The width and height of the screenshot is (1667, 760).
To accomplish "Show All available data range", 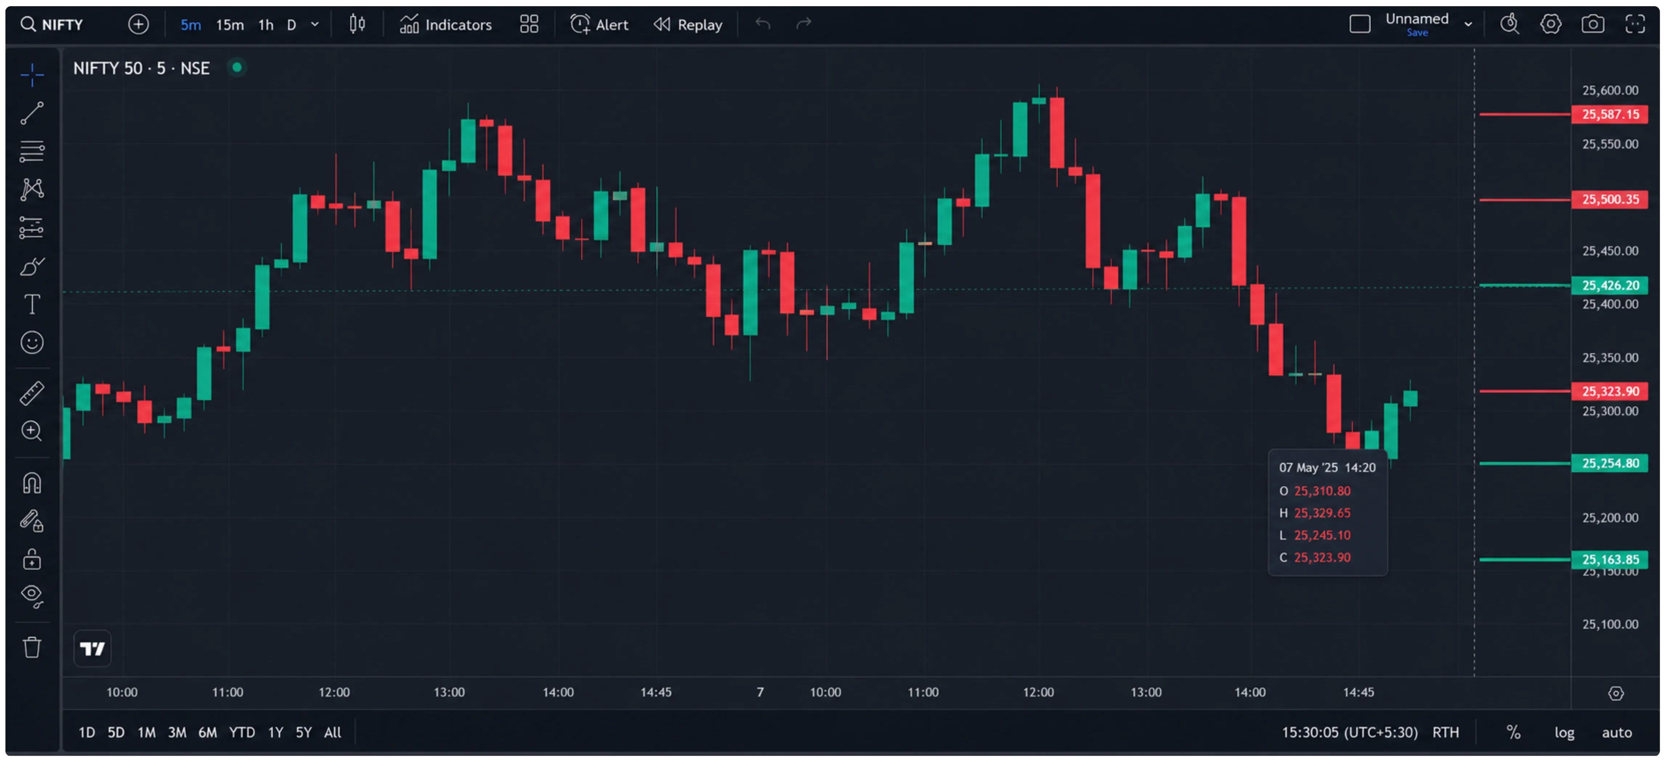I will tap(333, 732).
